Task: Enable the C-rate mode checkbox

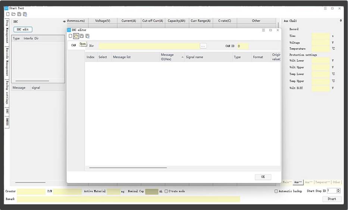Action: point(166,191)
